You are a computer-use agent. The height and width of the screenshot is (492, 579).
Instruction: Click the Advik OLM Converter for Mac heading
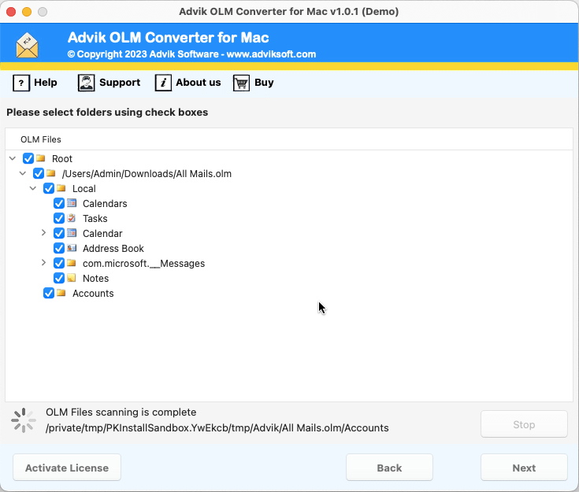pyautogui.click(x=168, y=37)
